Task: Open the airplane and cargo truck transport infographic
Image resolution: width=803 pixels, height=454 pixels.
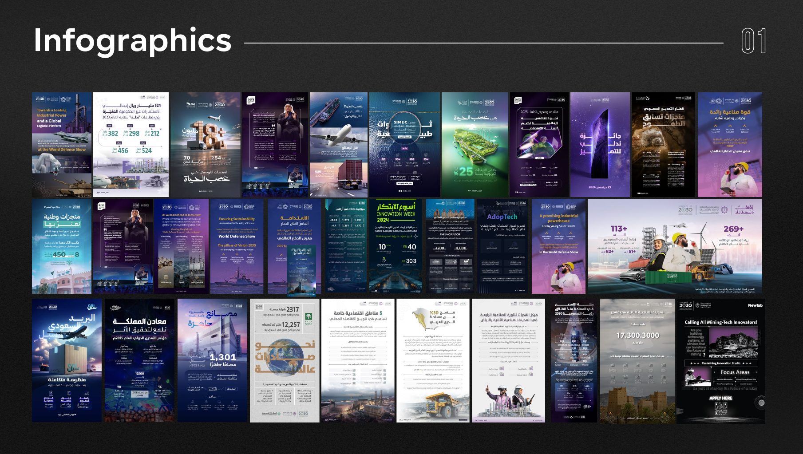Action: (338, 145)
